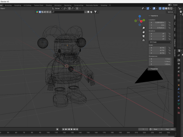Viewport: 183px width, 137px height.
Task: Switch to the Sculpting workspace tab
Action: 18,5
